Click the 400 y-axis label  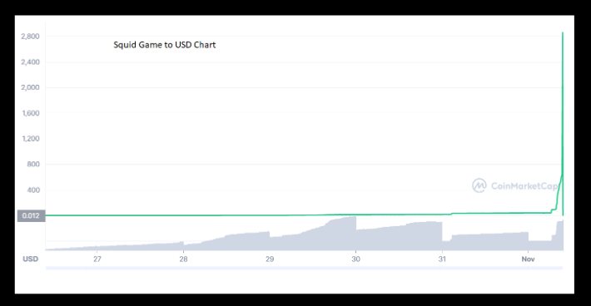(x=32, y=190)
